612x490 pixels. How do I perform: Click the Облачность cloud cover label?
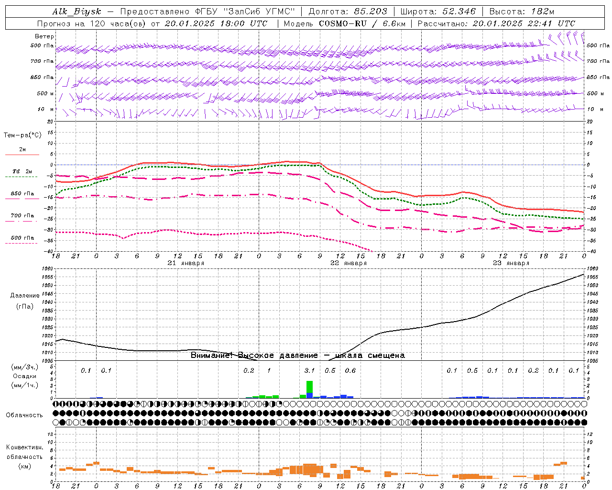click(x=24, y=415)
